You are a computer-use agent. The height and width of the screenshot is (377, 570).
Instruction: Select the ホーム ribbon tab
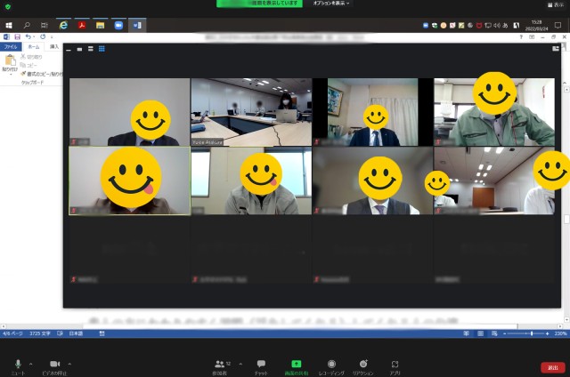(x=34, y=47)
